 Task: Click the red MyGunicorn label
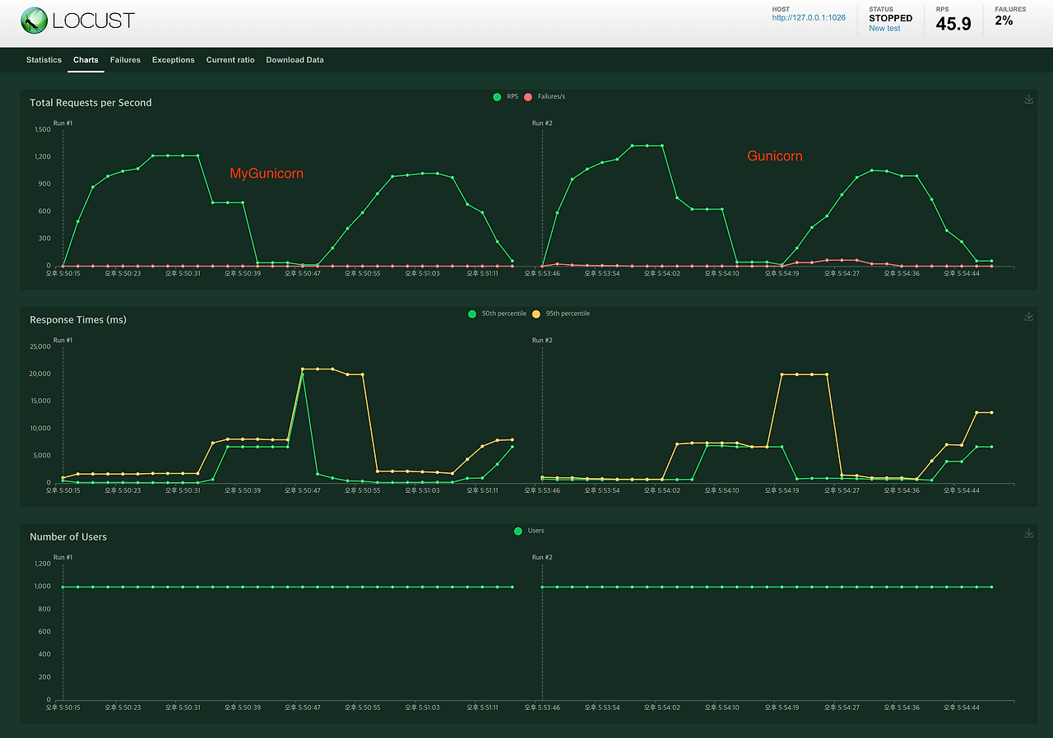click(267, 174)
